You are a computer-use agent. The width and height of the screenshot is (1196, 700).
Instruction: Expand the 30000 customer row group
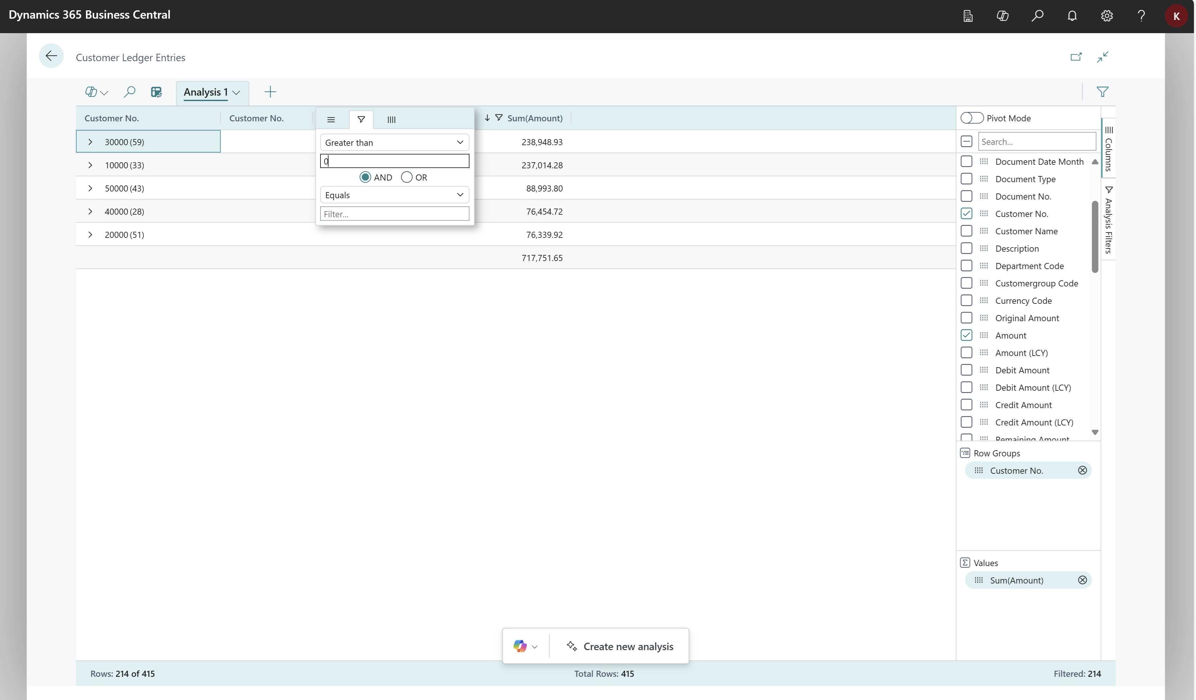91,142
